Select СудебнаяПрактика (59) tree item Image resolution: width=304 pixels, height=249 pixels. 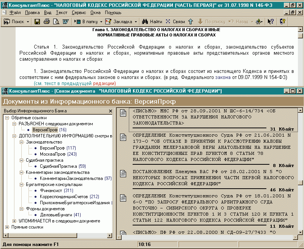(63, 166)
